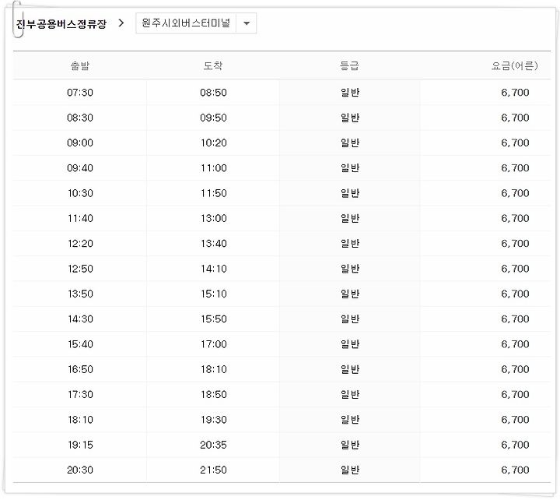The height and width of the screenshot is (500, 560).
Task: Select the 08:30 departure time
Action: (80, 118)
